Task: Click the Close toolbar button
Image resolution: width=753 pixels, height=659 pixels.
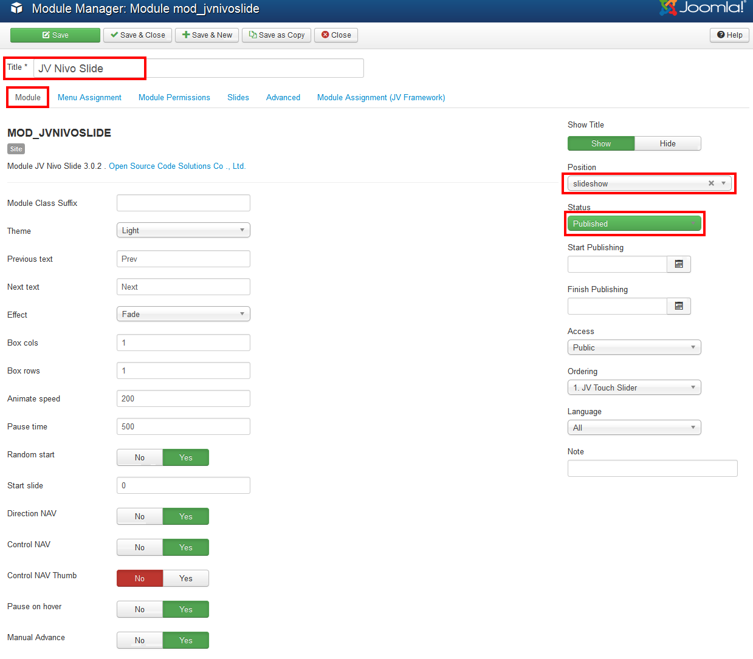Action: (x=336, y=35)
